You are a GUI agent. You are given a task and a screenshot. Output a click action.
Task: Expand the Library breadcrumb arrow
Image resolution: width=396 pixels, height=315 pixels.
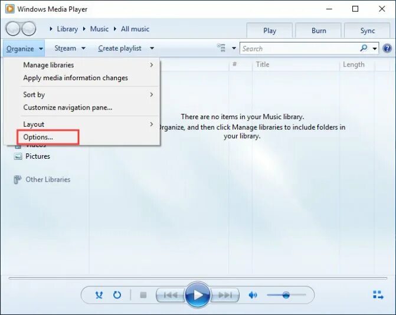click(51, 29)
